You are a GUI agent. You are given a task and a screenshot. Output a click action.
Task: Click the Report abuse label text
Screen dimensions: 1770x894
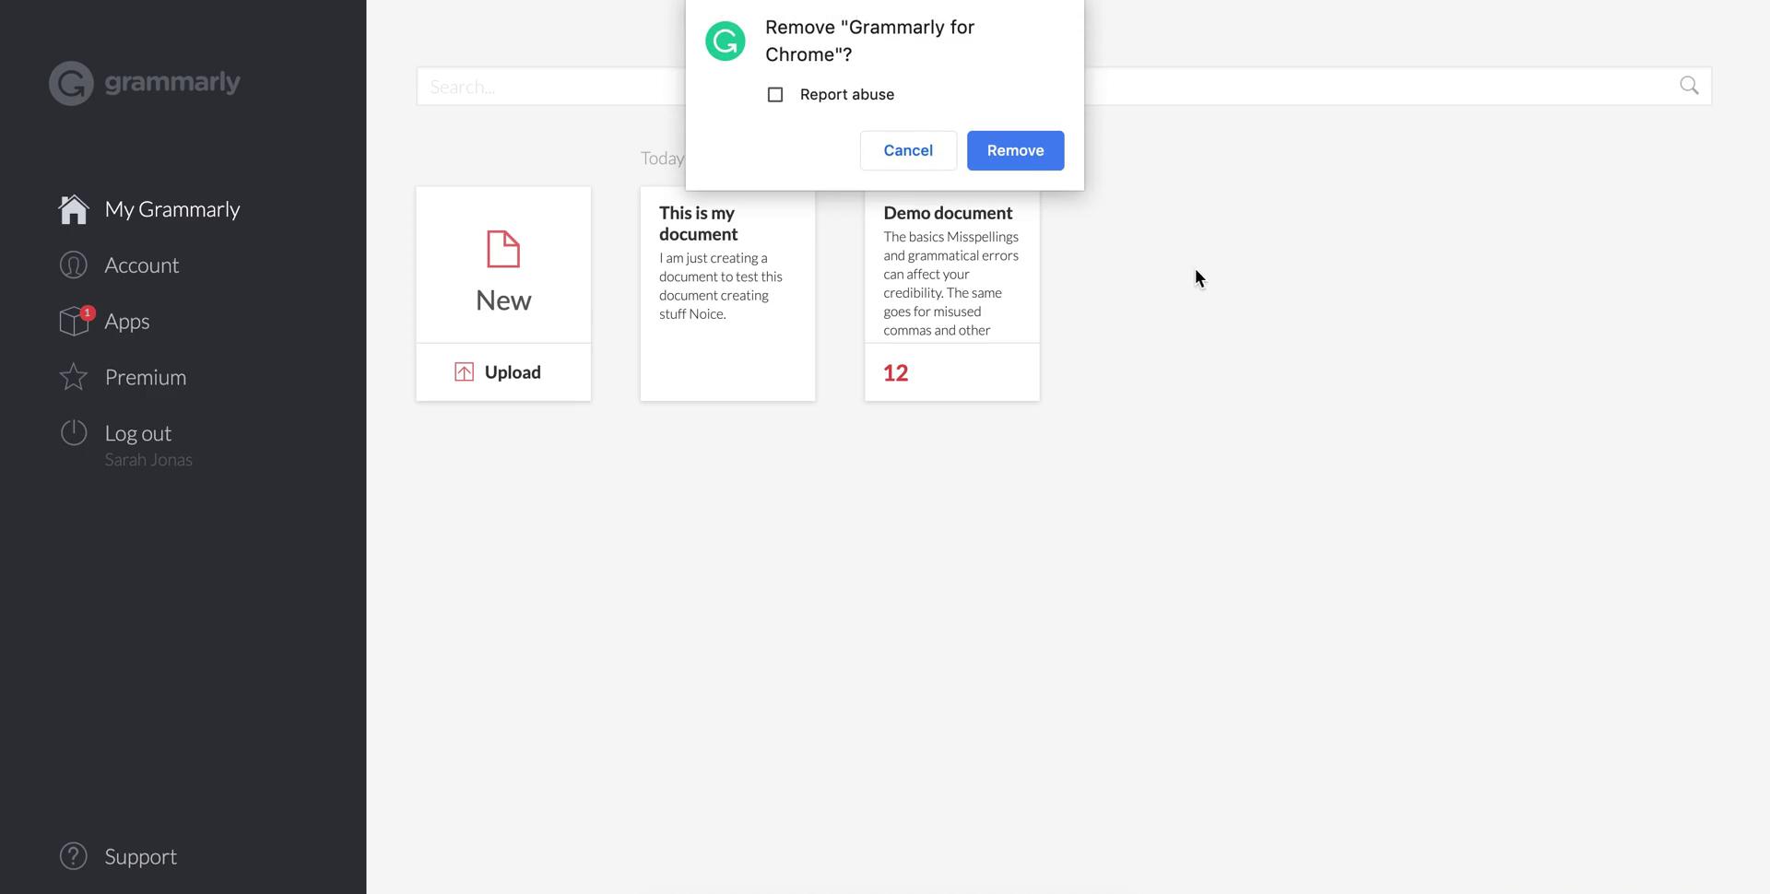coord(847,95)
